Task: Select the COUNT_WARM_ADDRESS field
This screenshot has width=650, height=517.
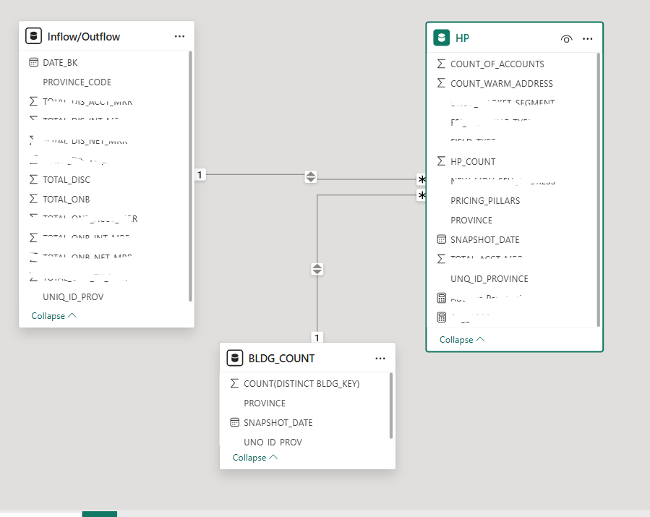Action: [x=502, y=83]
